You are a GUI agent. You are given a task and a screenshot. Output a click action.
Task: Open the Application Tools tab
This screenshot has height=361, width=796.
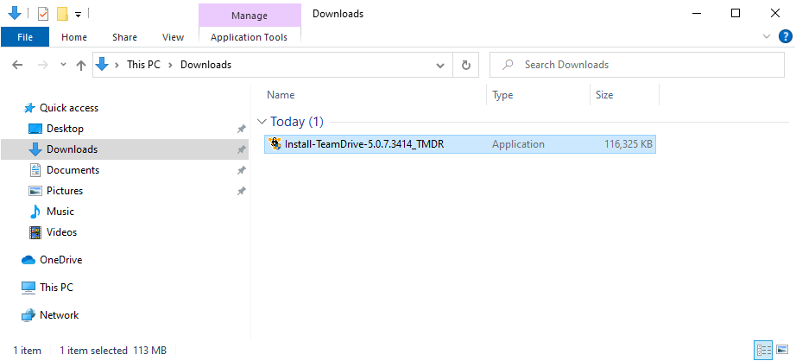(249, 37)
